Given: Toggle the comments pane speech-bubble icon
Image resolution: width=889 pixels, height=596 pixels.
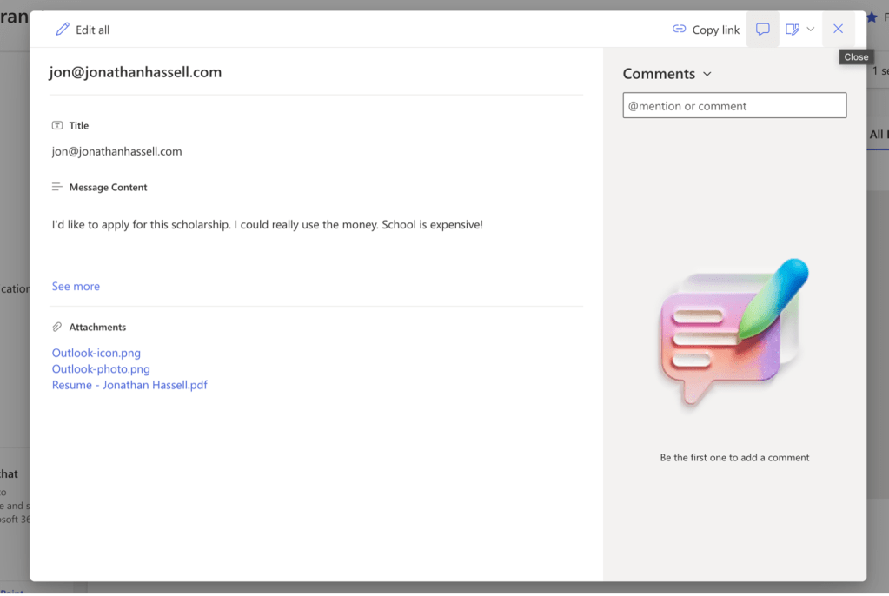Looking at the screenshot, I should (x=763, y=29).
